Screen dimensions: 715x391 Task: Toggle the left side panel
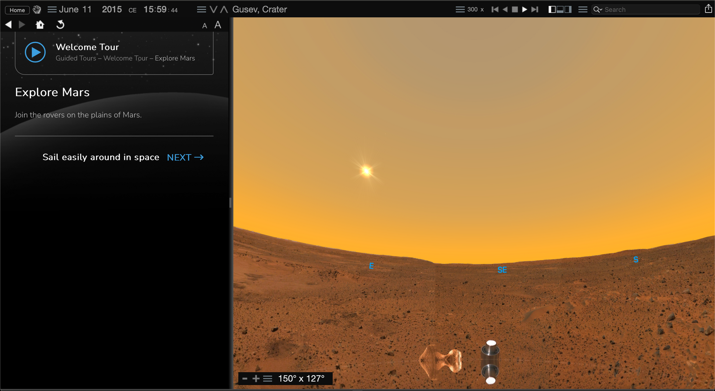[552, 10]
